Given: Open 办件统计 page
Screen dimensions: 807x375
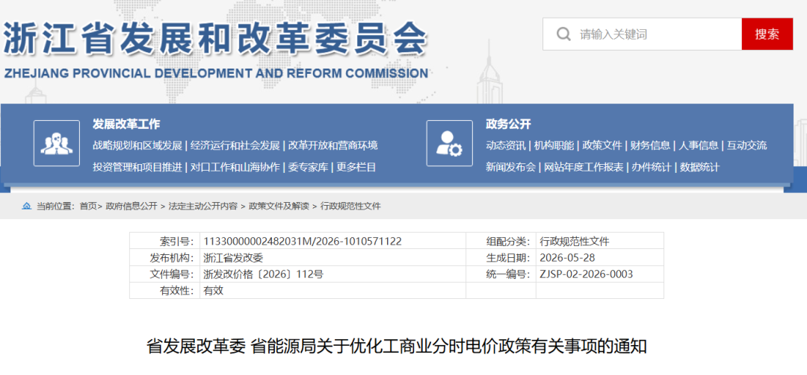Looking at the screenshot, I should pos(652,167).
